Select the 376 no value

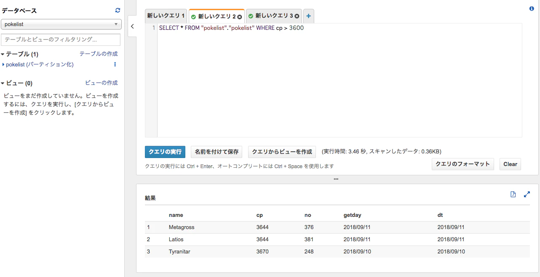(309, 227)
